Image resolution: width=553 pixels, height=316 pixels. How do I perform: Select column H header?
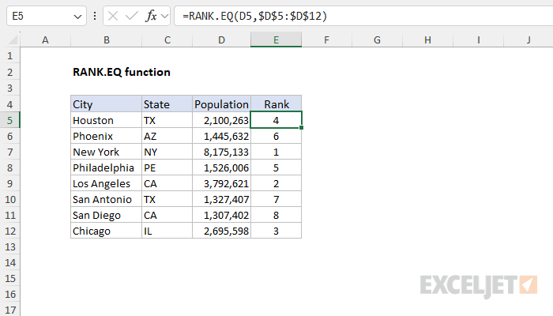point(427,39)
